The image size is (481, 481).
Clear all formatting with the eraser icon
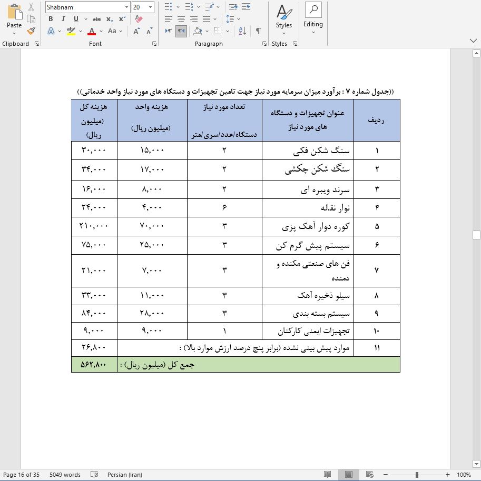(139, 18)
